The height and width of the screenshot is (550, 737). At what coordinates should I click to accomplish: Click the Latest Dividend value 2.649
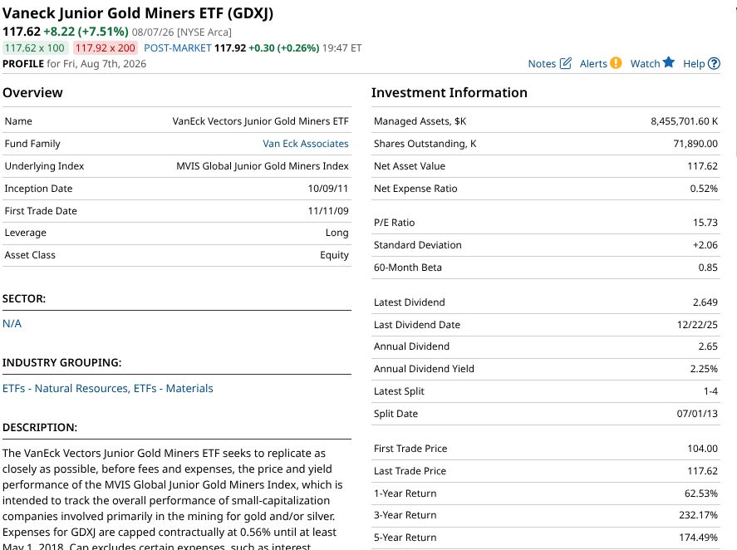pos(705,302)
